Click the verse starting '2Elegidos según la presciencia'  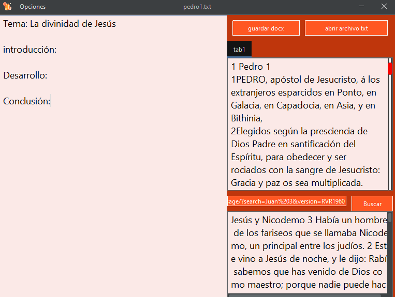click(299, 131)
